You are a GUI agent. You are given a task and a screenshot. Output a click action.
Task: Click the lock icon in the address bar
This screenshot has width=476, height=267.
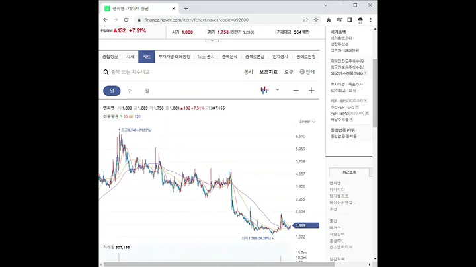[139, 20]
